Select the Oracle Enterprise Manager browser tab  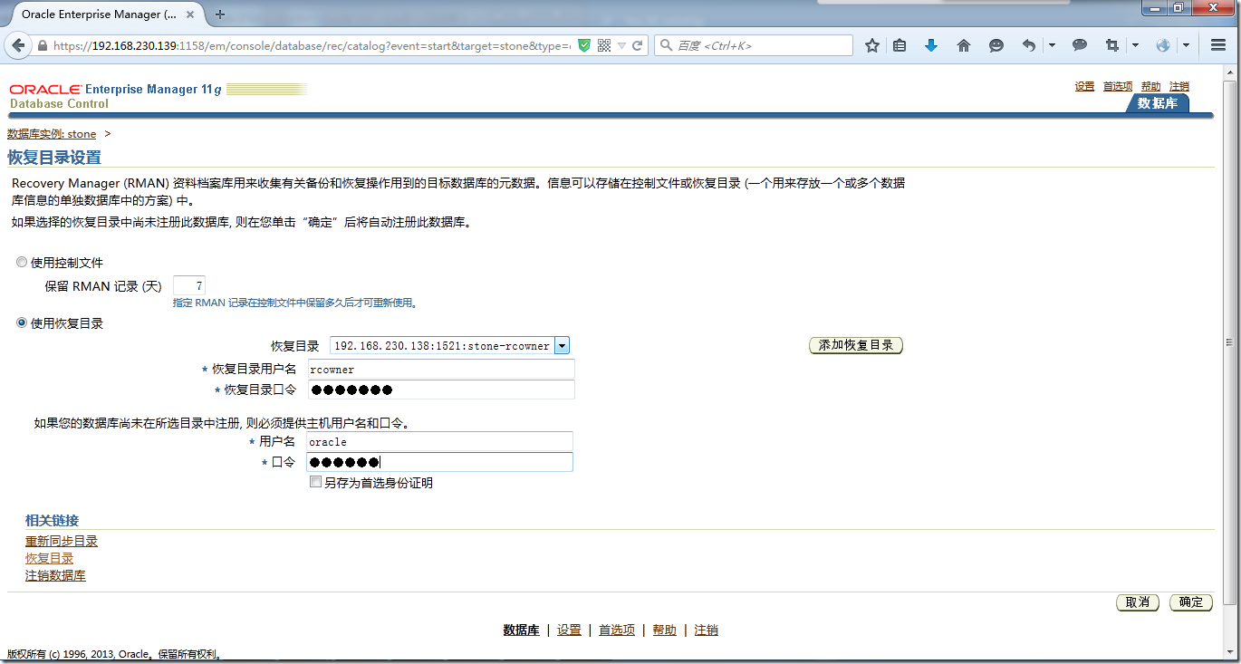(106, 14)
